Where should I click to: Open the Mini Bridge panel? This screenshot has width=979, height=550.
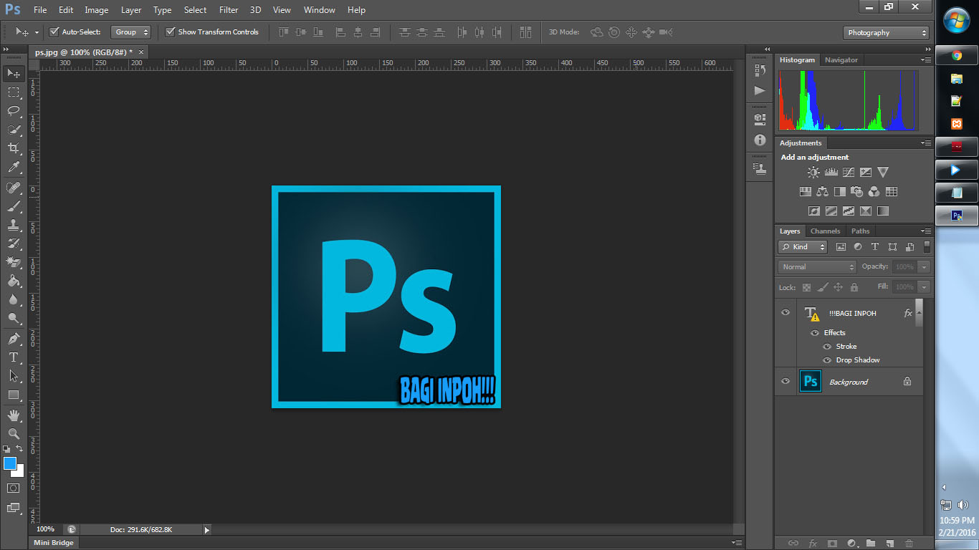click(x=52, y=542)
